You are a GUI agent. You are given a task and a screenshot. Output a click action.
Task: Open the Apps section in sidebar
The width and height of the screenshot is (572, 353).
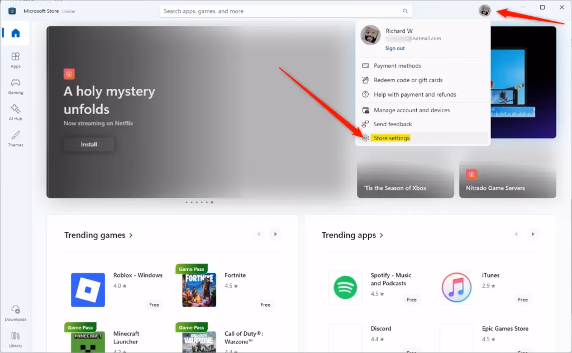coord(16,59)
